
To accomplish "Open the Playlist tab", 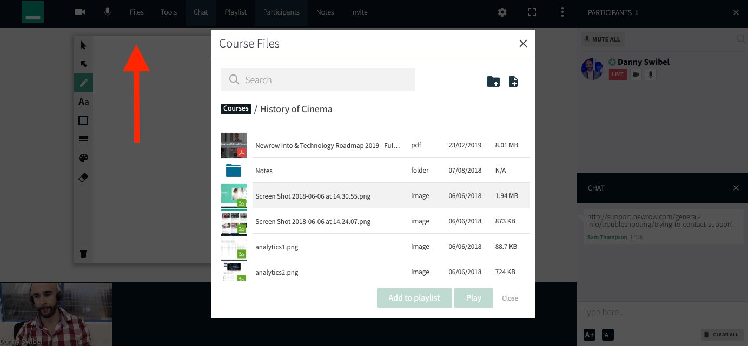I will pyautogui.click(x=236, y=12).
